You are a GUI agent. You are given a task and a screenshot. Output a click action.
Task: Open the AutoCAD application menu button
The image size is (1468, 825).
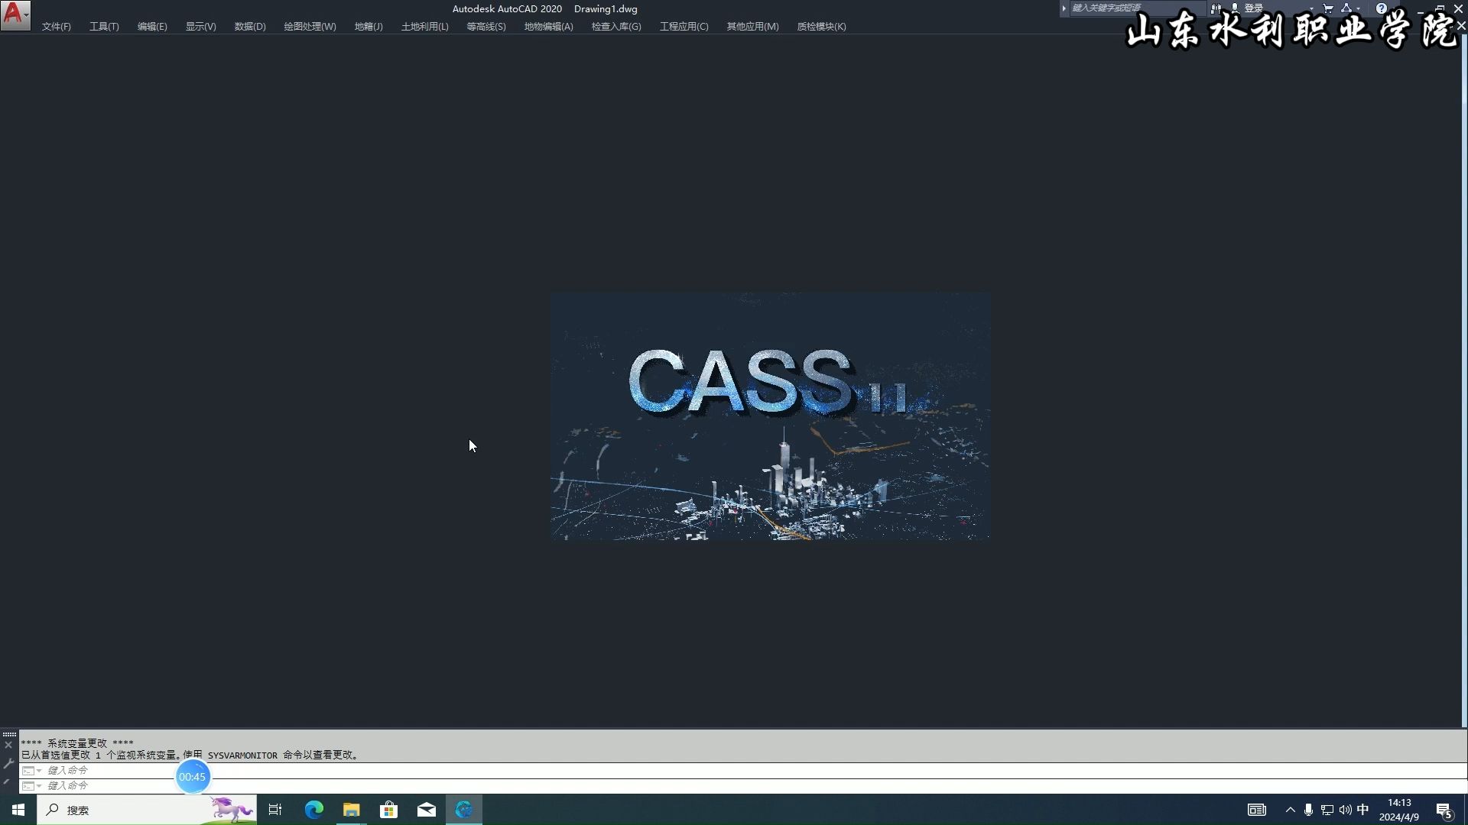pos(15,15)
